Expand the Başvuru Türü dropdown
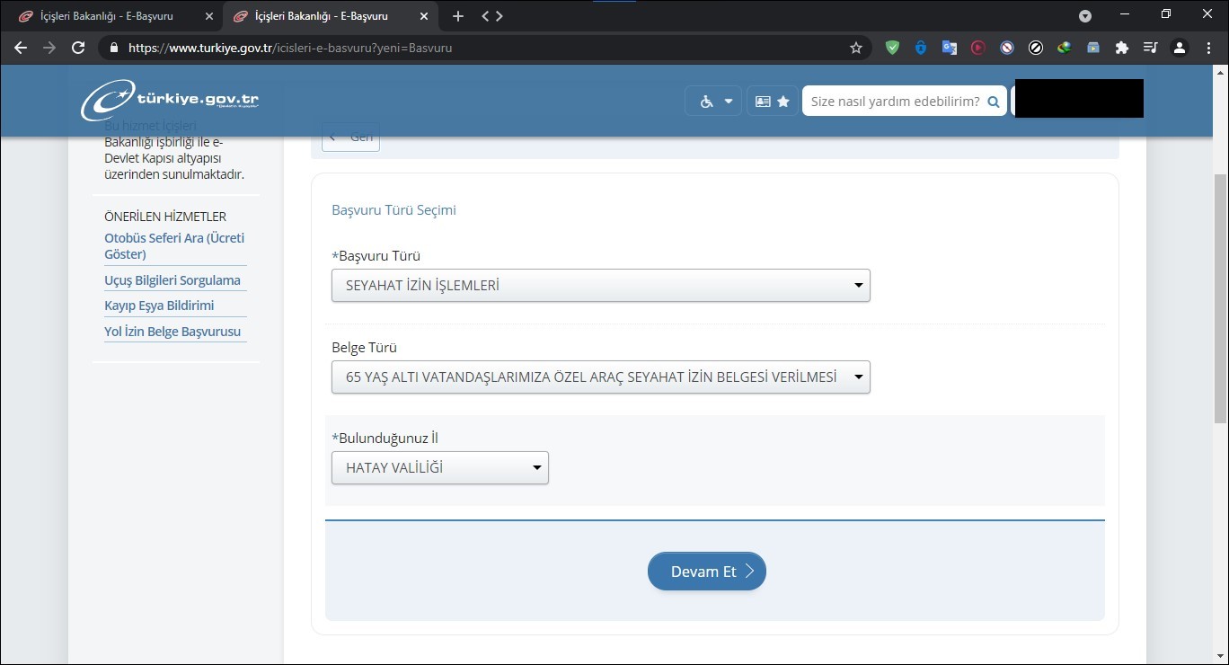 [x=600, y=286]
